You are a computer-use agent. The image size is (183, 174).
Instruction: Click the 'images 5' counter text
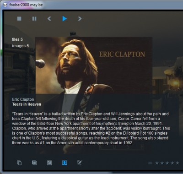pos(21,46)
